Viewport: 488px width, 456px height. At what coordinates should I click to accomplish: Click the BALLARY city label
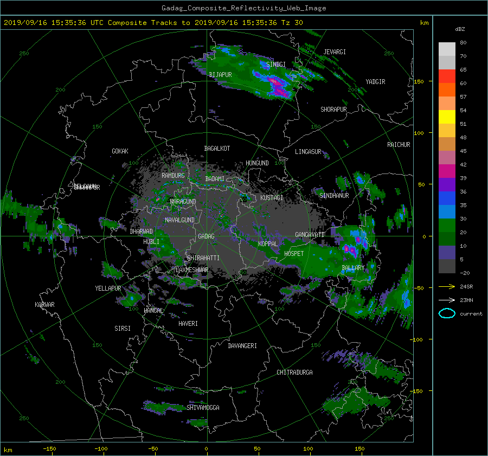pos(353,268)
